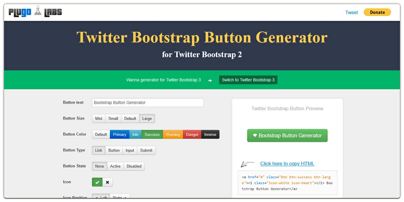This screenshot has width=404, height=202.
Task: Pick the Danger red button color
Action: (x=192, y=135)
